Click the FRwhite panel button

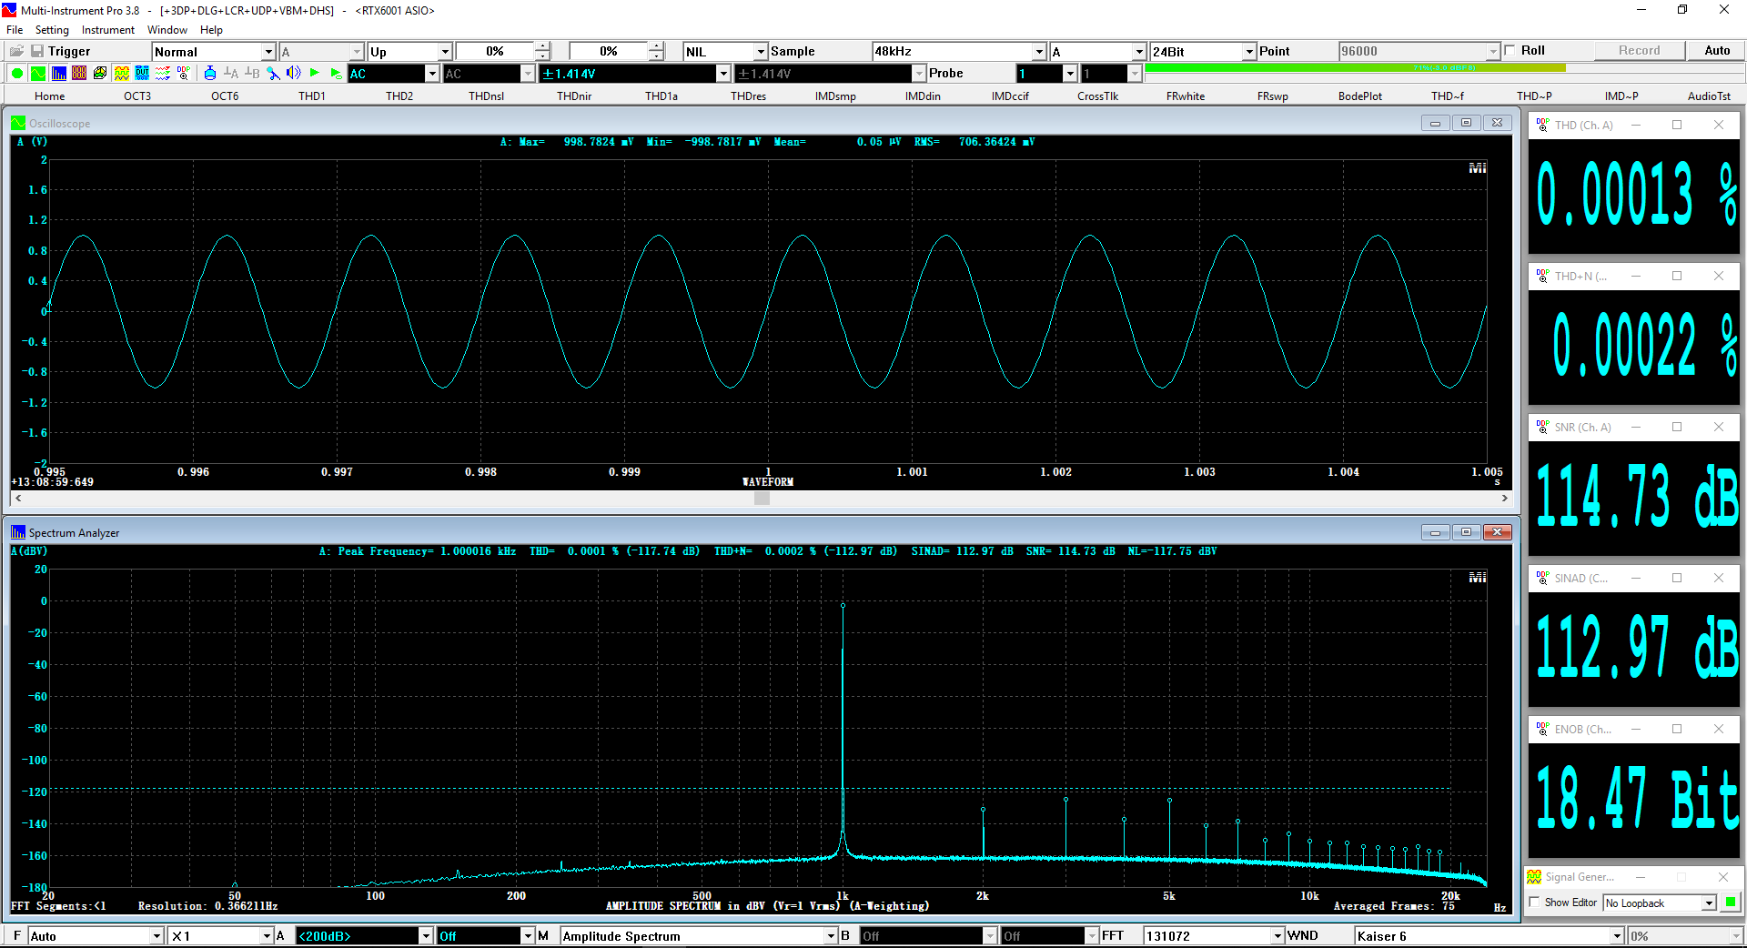pyautogui.click(x=1185, y=96)
